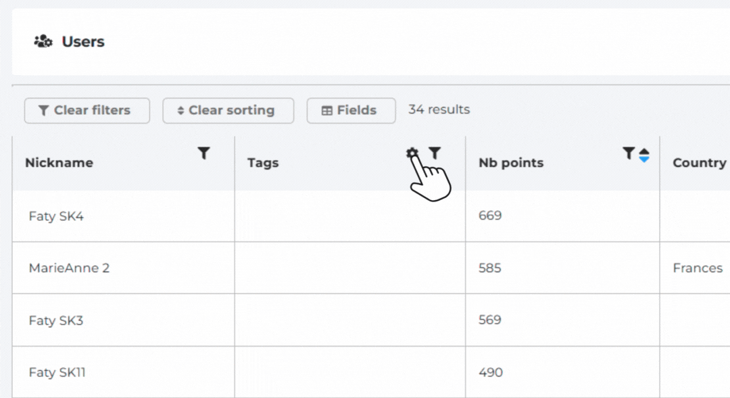Select the Nickname column header
The image size is (730, 398).
[59, 162]
